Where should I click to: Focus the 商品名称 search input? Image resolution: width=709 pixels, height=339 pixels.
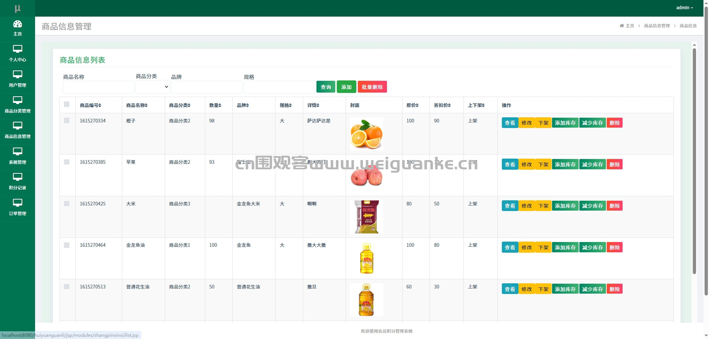point(99,87)
